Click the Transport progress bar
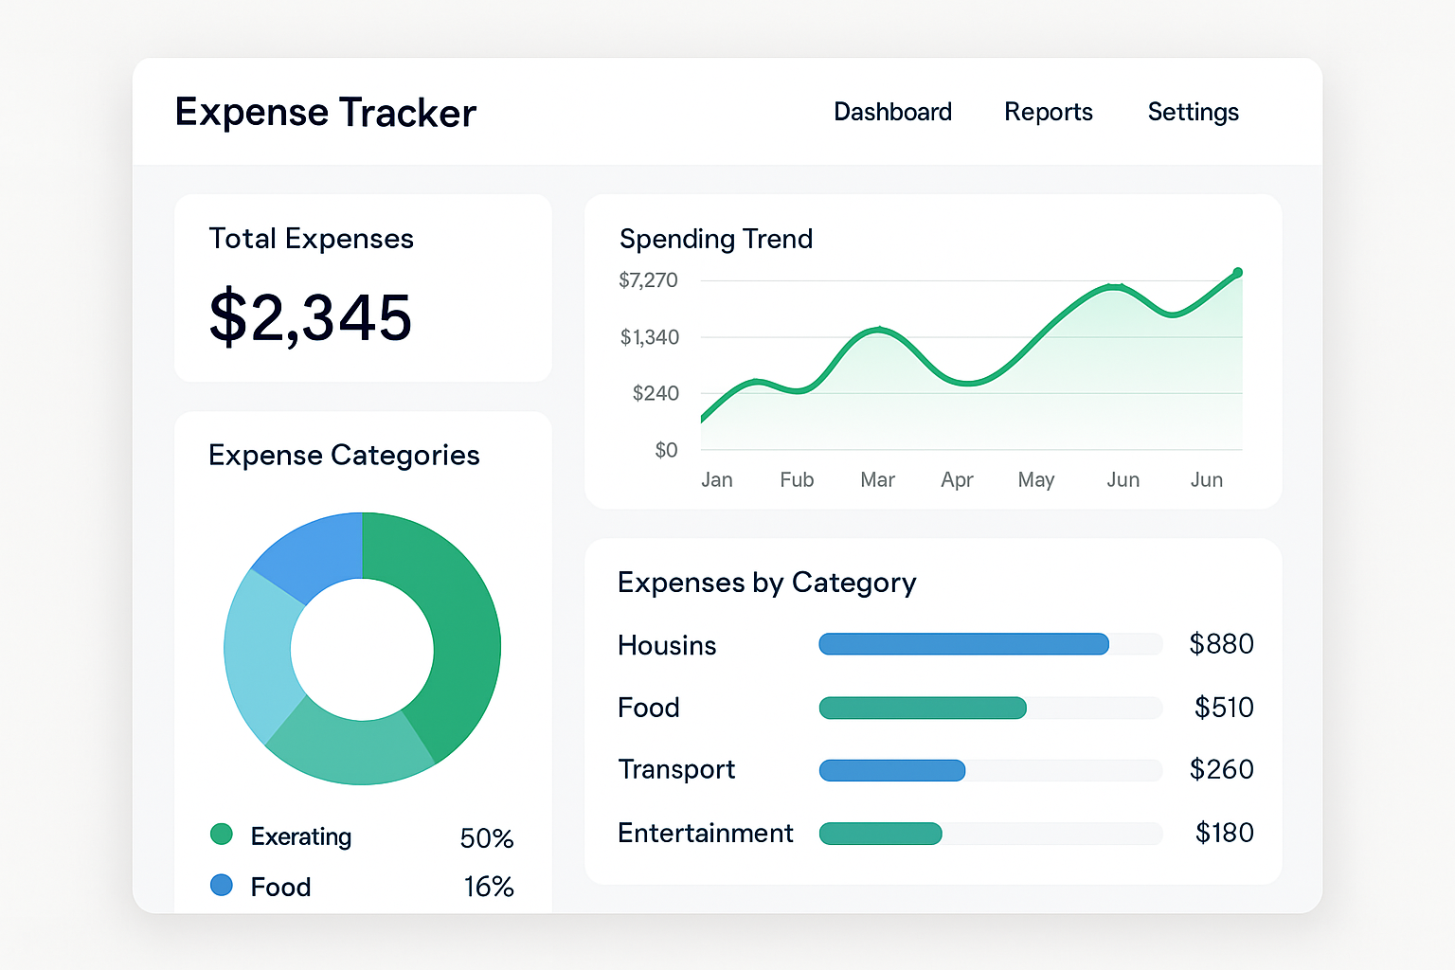This screenshot has width=1455, height=970. (891, 770)
